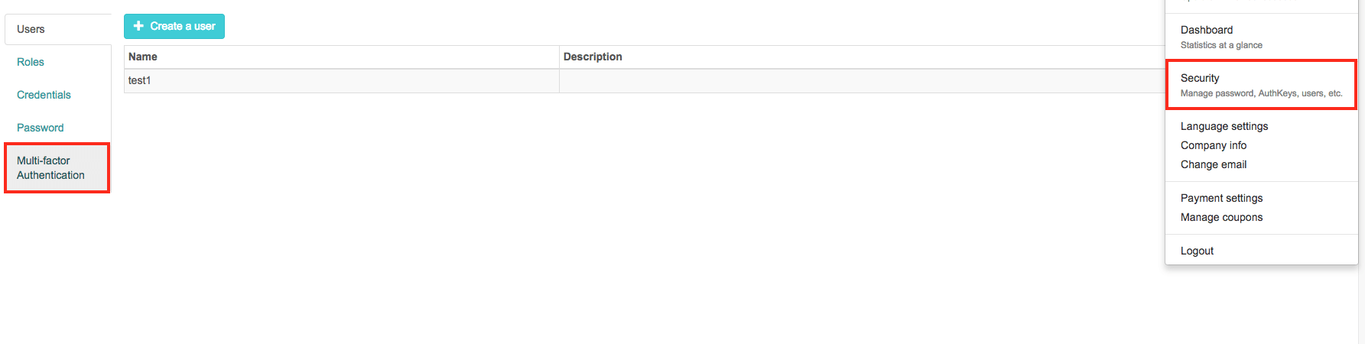Open Dashboard from the account menu
Viewport: 1365px width, 344px height.
pos(1207,30)
